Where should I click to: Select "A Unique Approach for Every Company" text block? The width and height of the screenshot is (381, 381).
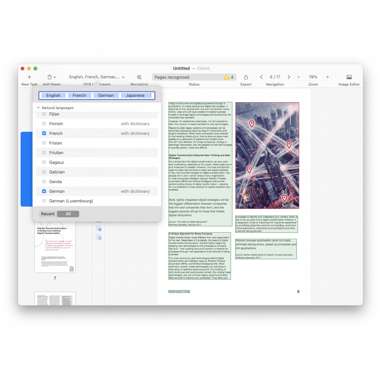200,256
